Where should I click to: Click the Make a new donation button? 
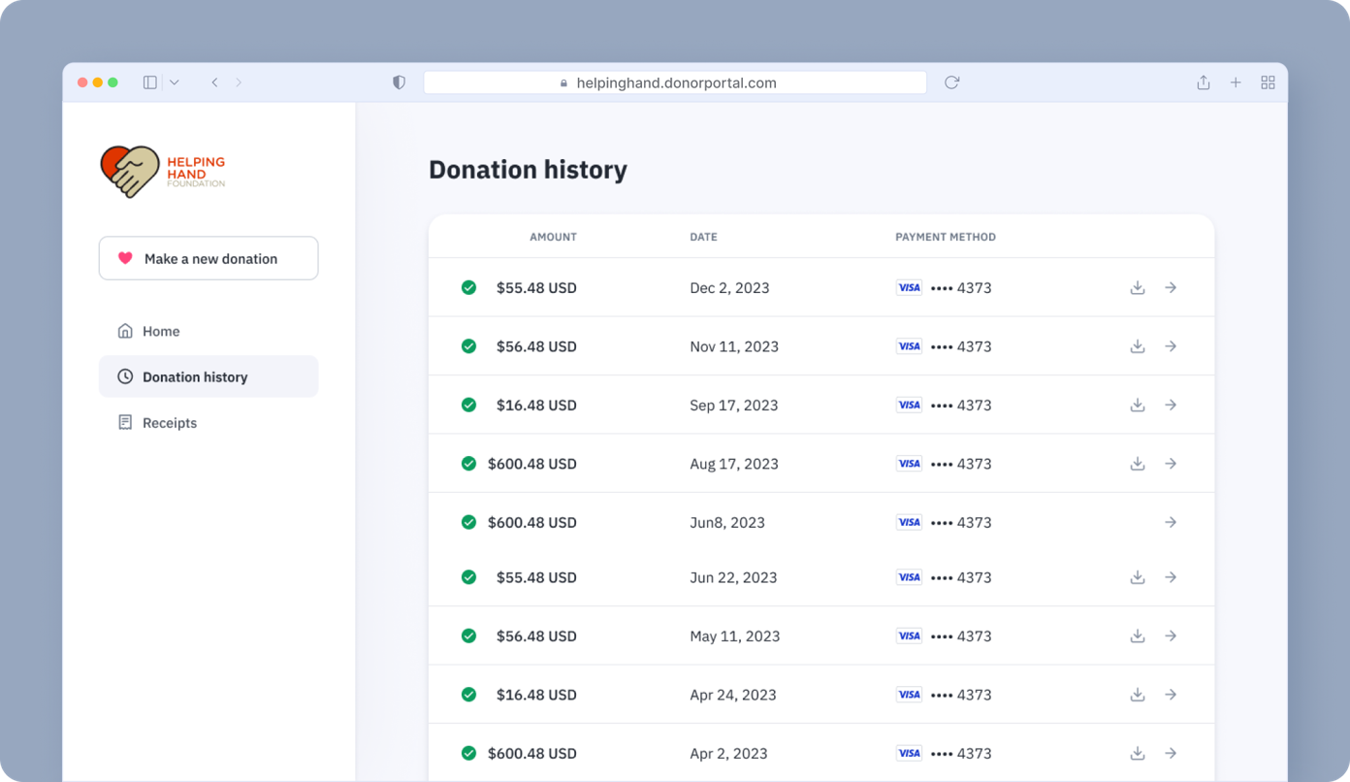[209, 258]
